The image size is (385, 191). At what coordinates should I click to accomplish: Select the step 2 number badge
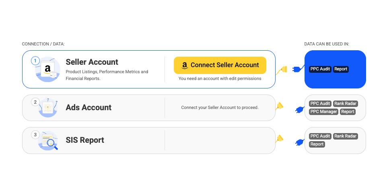35,102
